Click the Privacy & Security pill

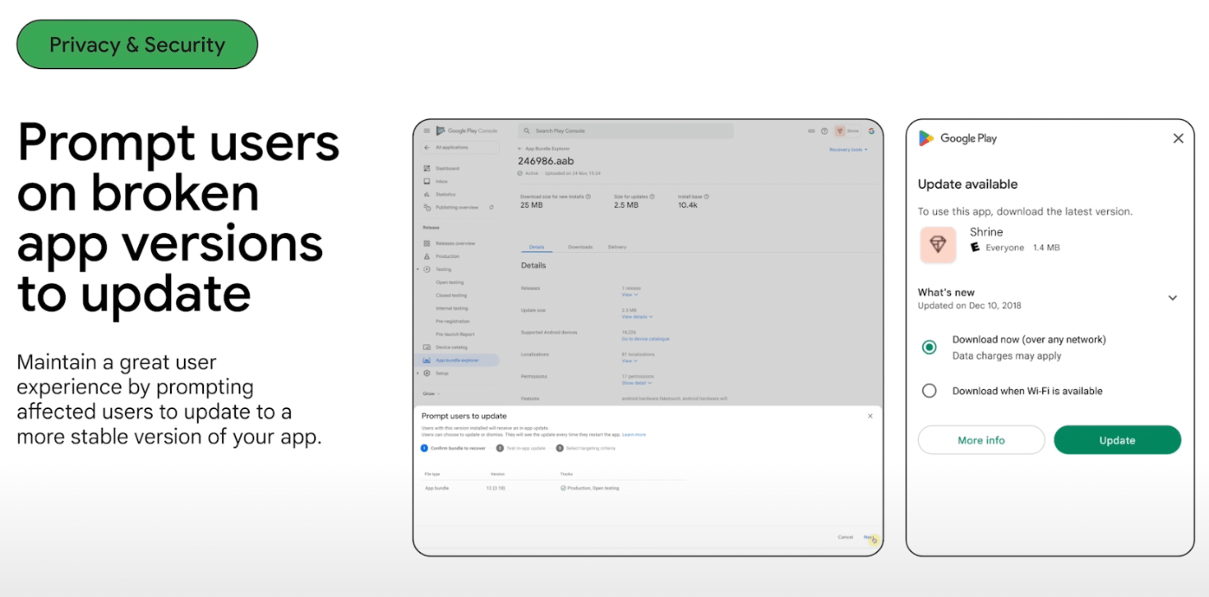click(x=137, y=45)
